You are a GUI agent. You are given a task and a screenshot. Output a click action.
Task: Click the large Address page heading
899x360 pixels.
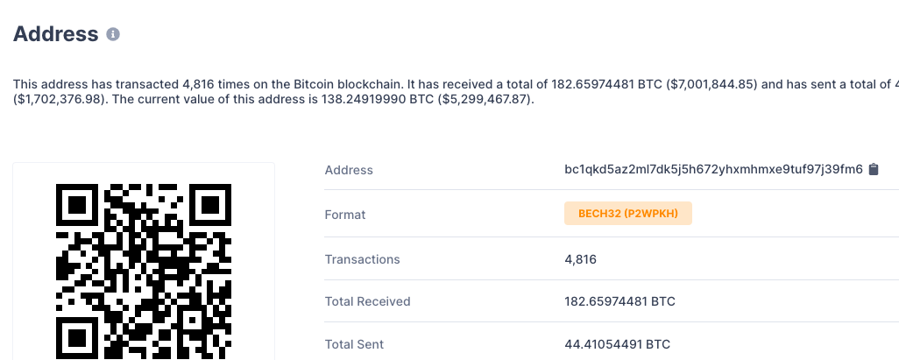pos(55,34)
